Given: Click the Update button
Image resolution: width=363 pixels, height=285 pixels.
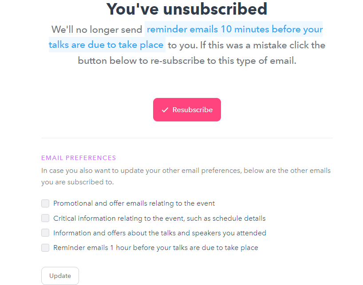Looking at the screenshot, I should 60,275.
